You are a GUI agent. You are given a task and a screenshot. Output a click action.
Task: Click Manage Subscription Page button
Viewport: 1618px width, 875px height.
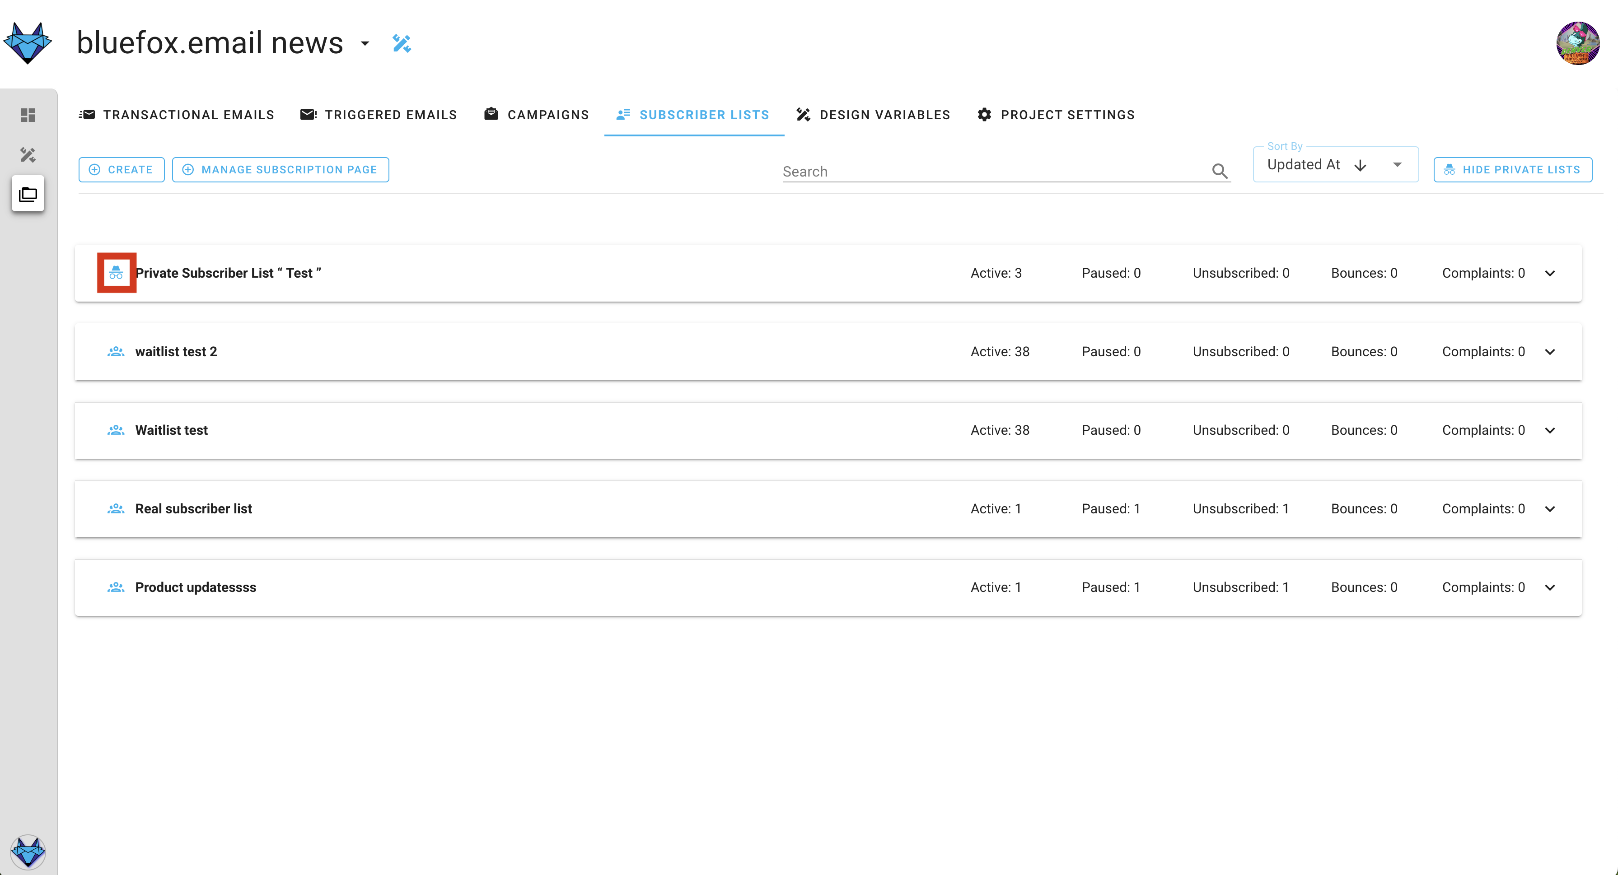[x=280, y=169]
